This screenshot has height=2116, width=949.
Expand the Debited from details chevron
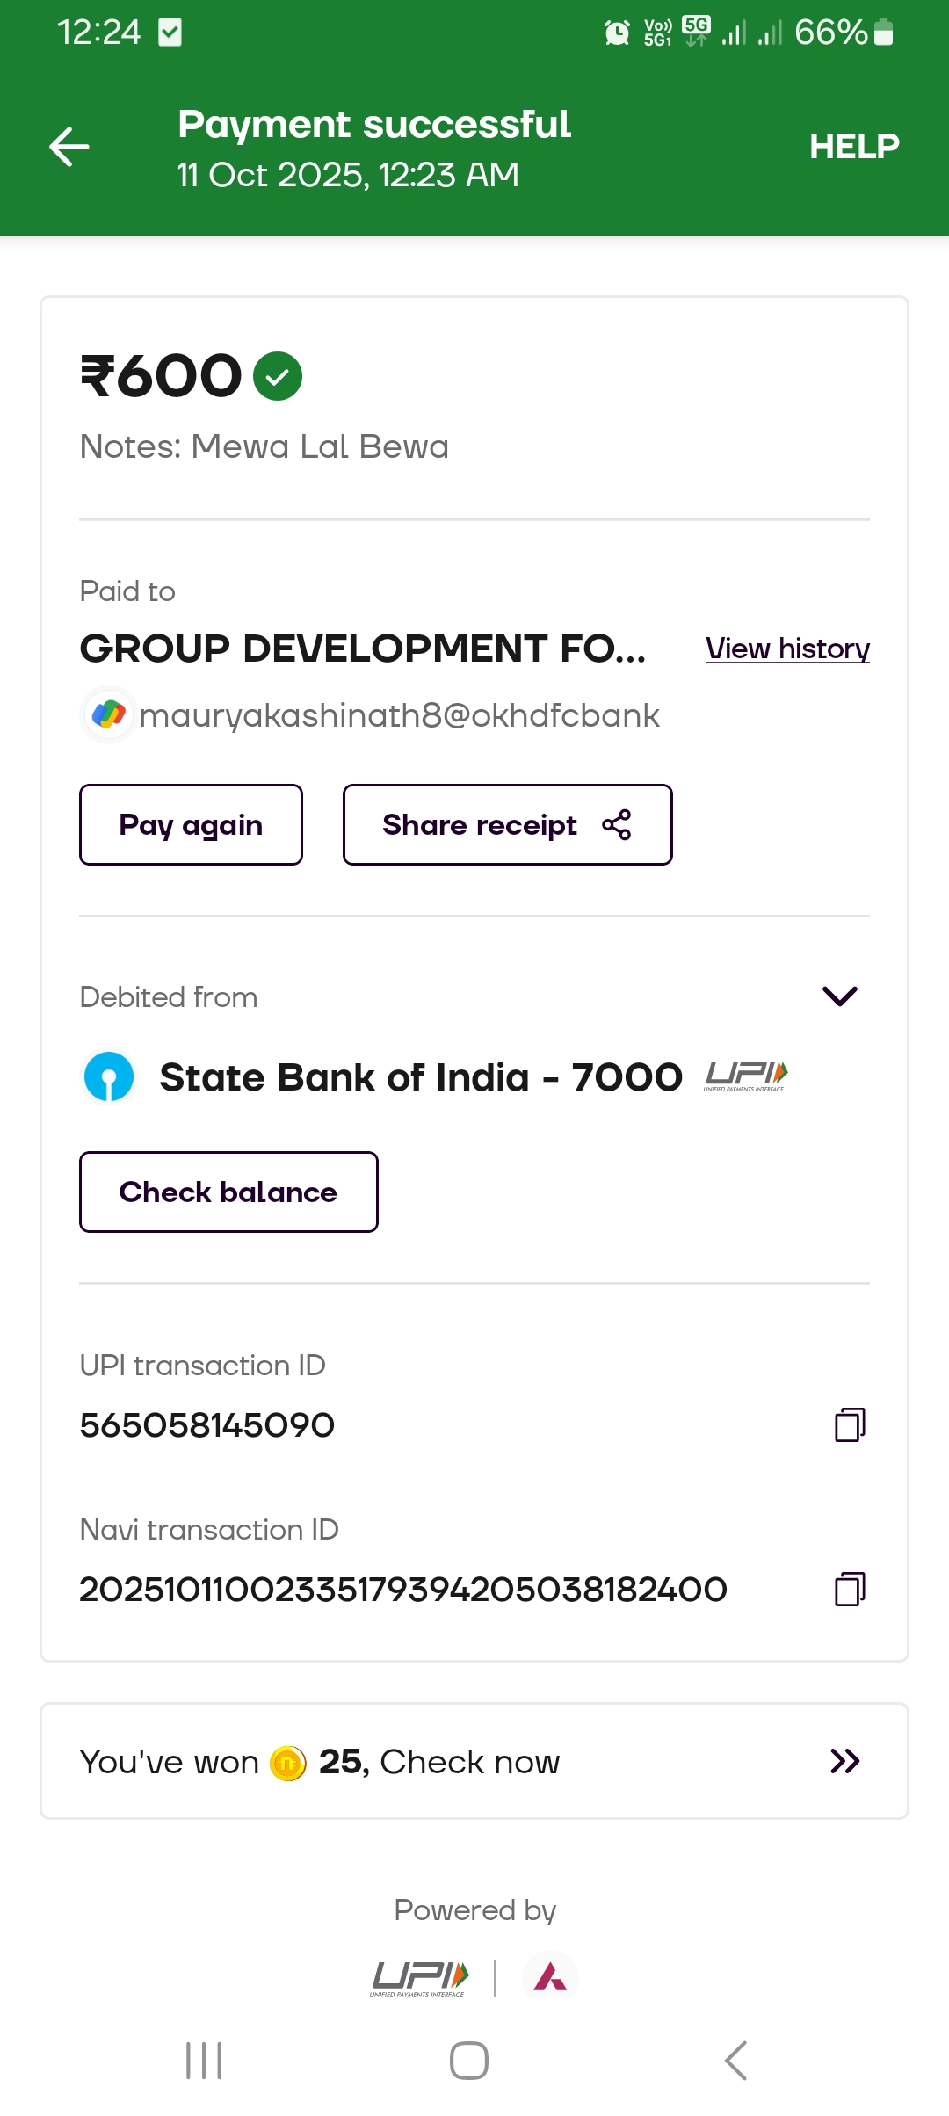tap(839, 996)
